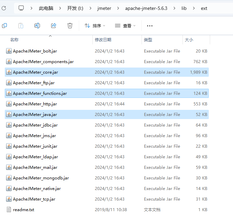Click the rename icon in the toolbar

[37, 26]
